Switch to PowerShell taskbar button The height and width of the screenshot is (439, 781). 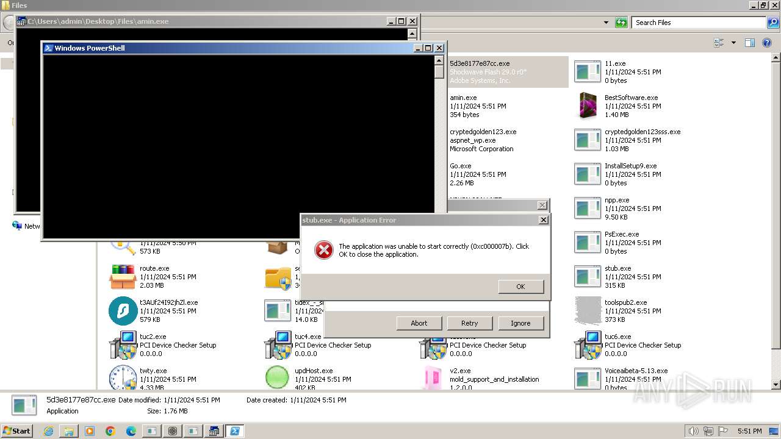pyautogui.click(x=234, y=431)
